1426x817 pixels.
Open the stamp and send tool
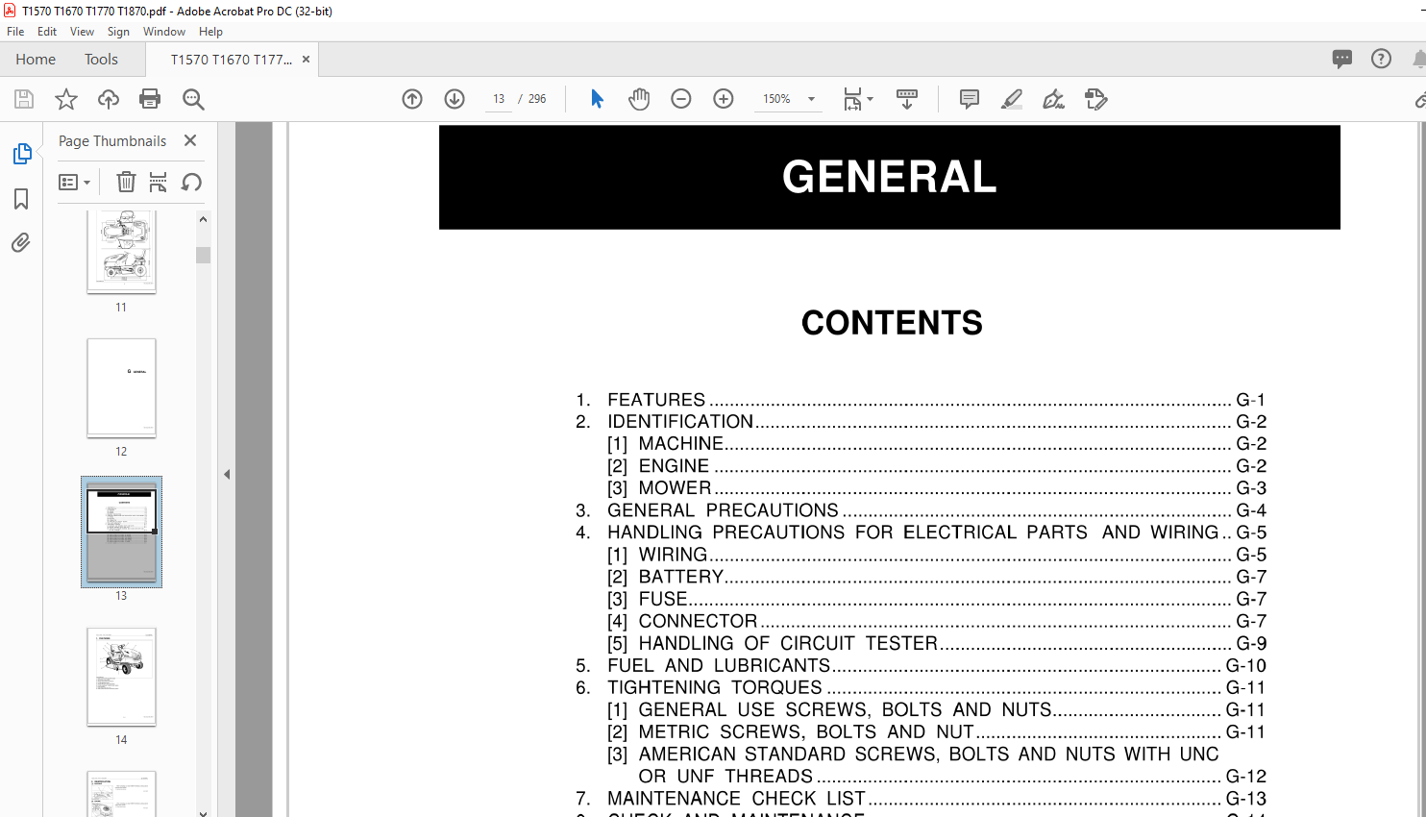1096,99
